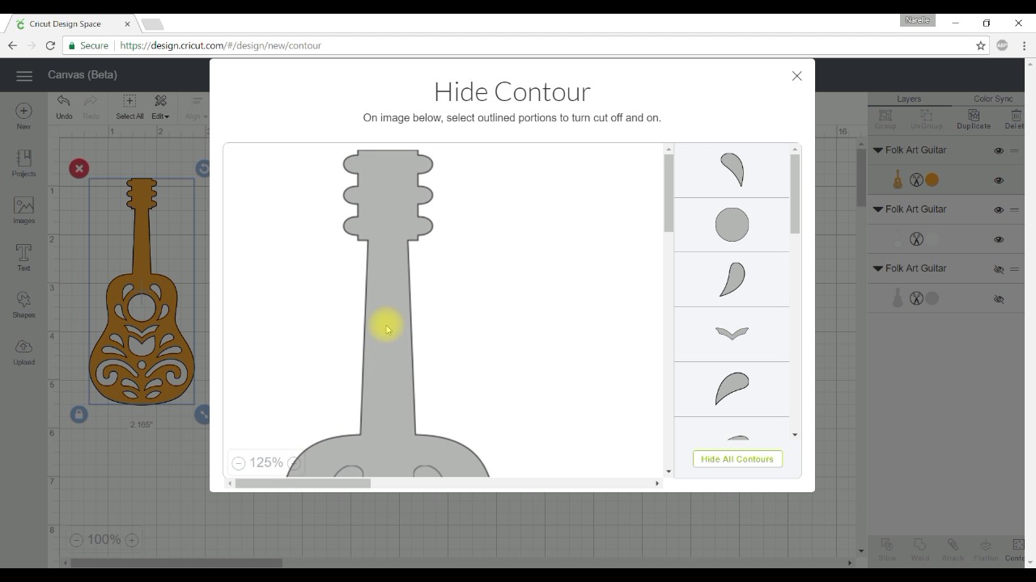Viewport: 1036px width, 582px height.
Task: Click the contour list vertical scrollbar
Action: (795, 194)
